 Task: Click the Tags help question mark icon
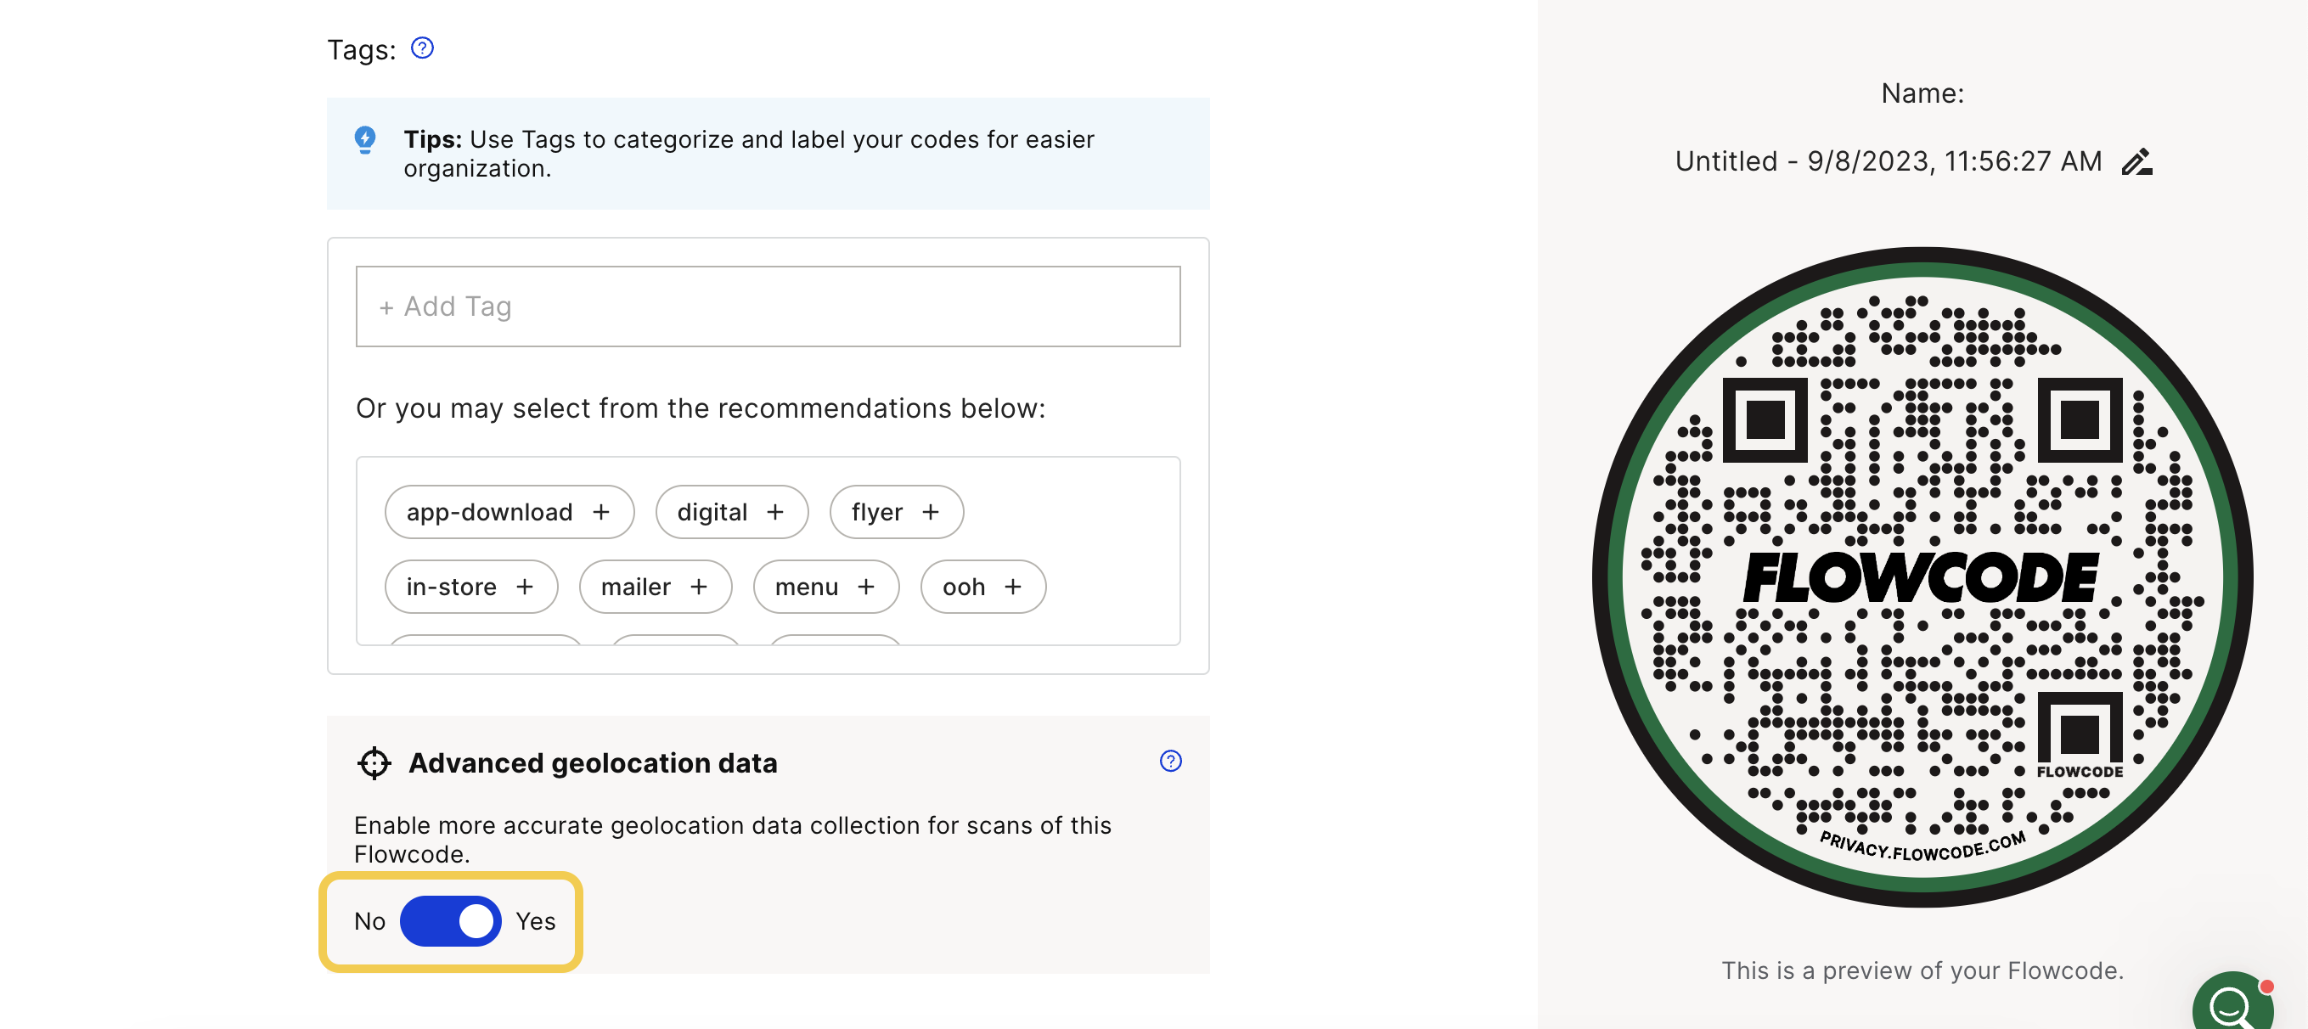[422, 48]
